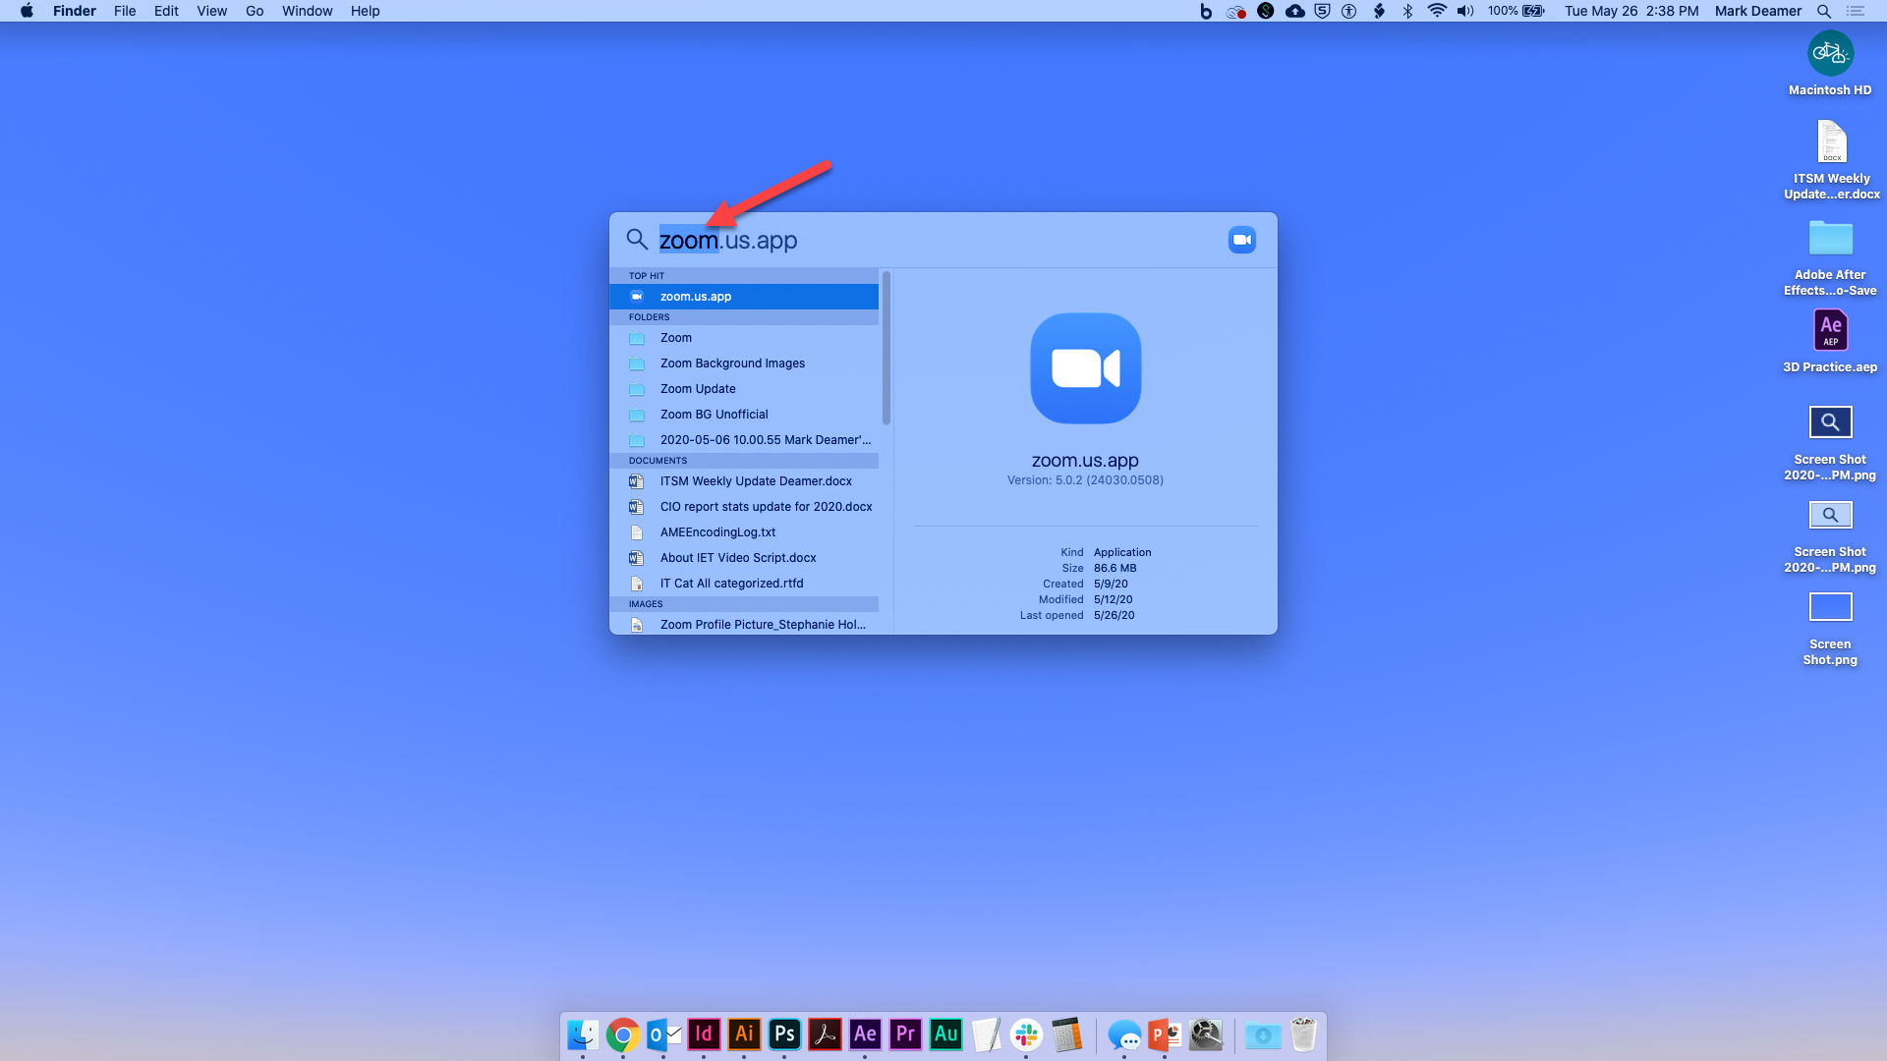Image resolution: width=1887 pixels, height=1061 pixels.
Task: Open the Edit menu
Action: click(166, 11)
